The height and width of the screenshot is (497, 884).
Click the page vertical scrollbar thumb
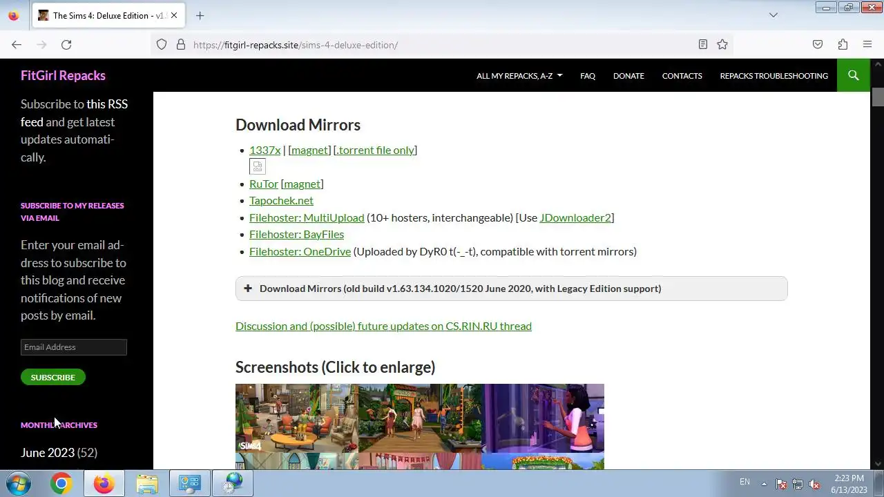[x=878, y=97]
